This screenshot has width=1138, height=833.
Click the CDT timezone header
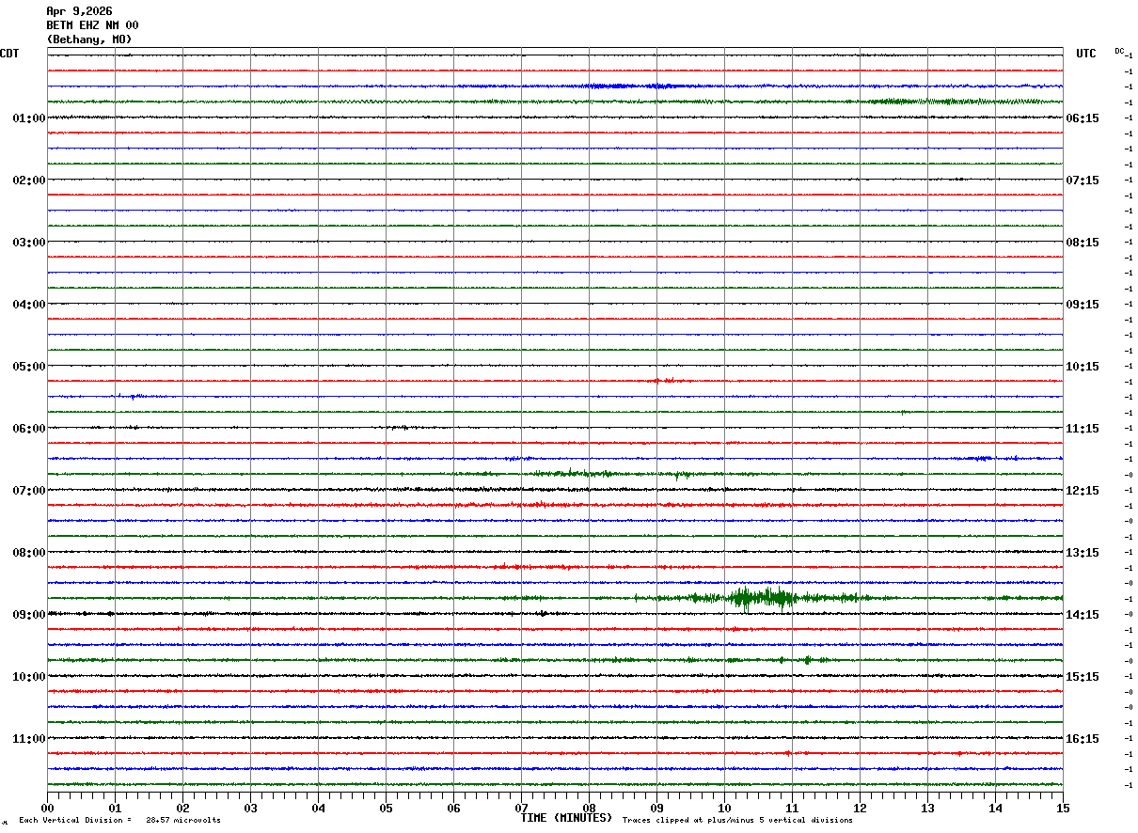(9, 54)
